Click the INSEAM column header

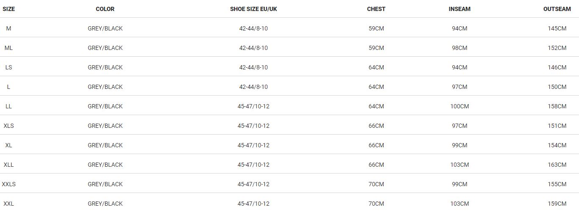click(x=459, y=9)
